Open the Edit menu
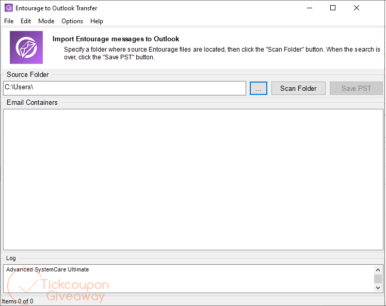Screen dimensions: 386x306 (x=26, y=21)
